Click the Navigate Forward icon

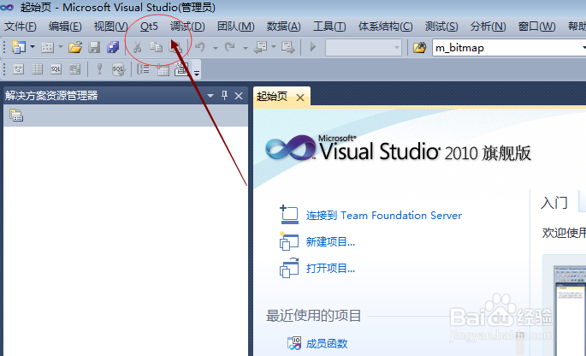[288, 47]
